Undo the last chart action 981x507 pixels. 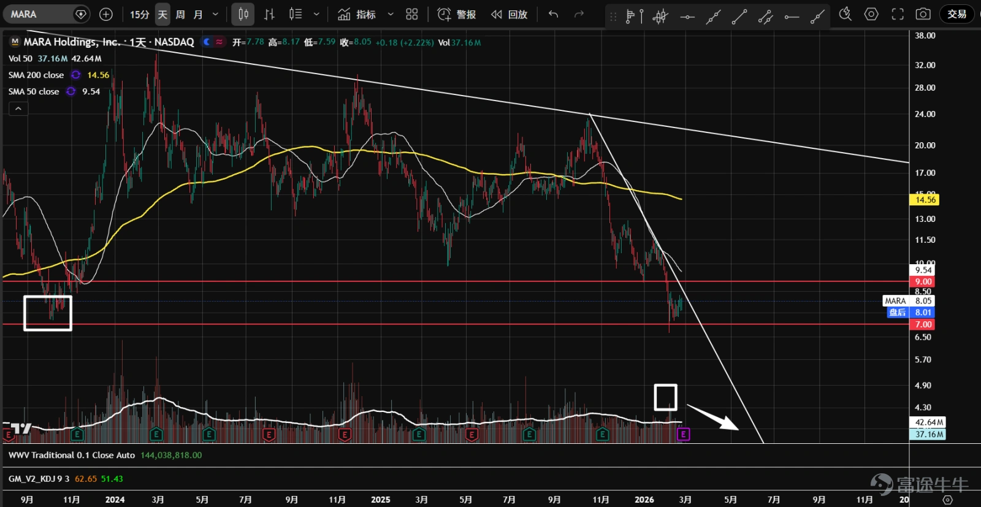pyautogui.click(x=554, y=14)
